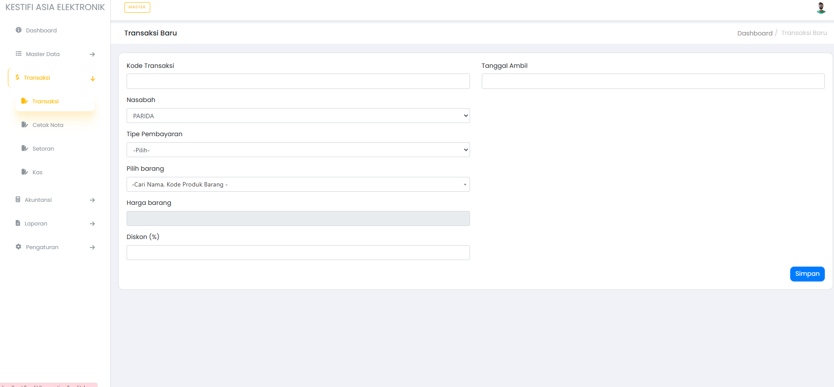Click the Akuntansi calculator icon
834x387 pixels.
coord(18,200)
